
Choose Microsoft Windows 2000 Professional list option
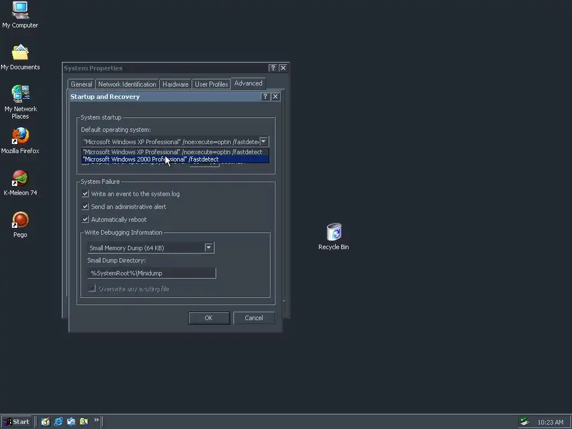175,159
